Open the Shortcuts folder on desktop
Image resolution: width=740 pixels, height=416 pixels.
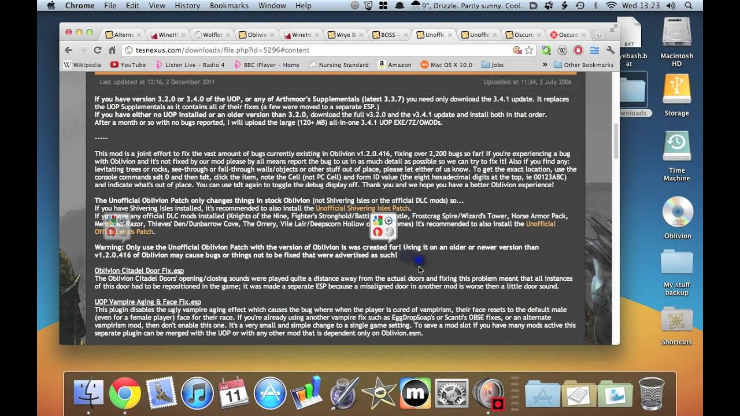[676, 326]
